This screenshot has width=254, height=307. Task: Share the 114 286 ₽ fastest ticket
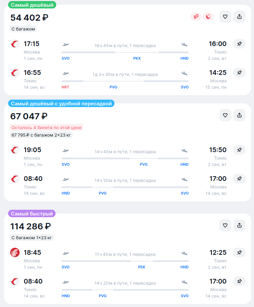pyautogui.click(x=239, y=225)
